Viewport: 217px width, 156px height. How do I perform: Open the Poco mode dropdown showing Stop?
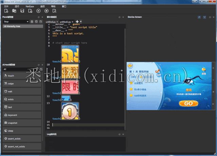point(16,22)
